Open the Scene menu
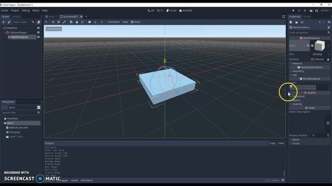Screen dimensions: 332x186 tap(5, 10)
